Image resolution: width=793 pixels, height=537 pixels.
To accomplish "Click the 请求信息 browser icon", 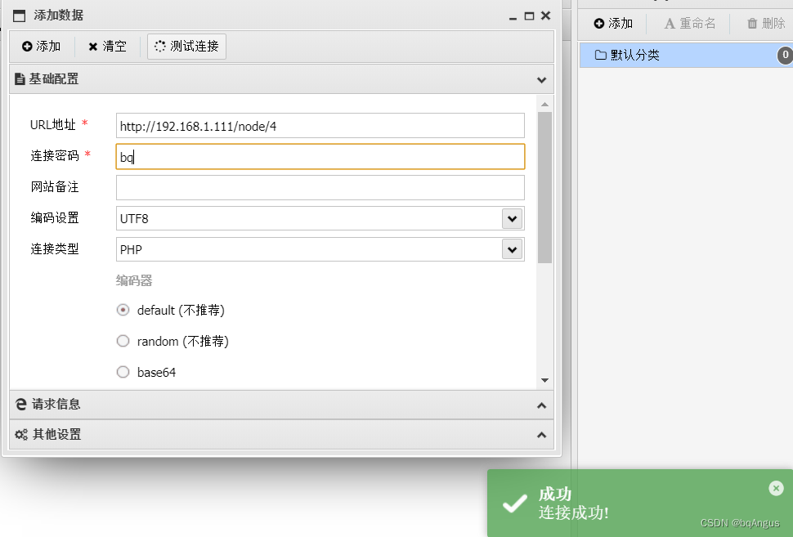I will 20,404.
